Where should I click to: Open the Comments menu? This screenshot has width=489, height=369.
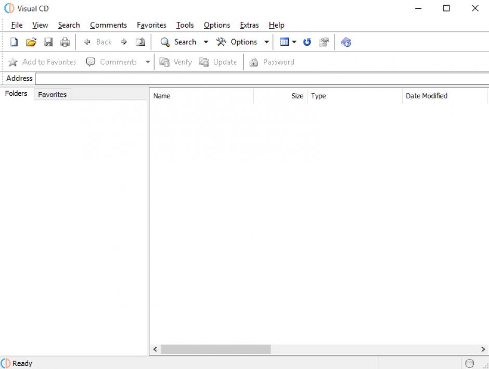pos(109,25)
